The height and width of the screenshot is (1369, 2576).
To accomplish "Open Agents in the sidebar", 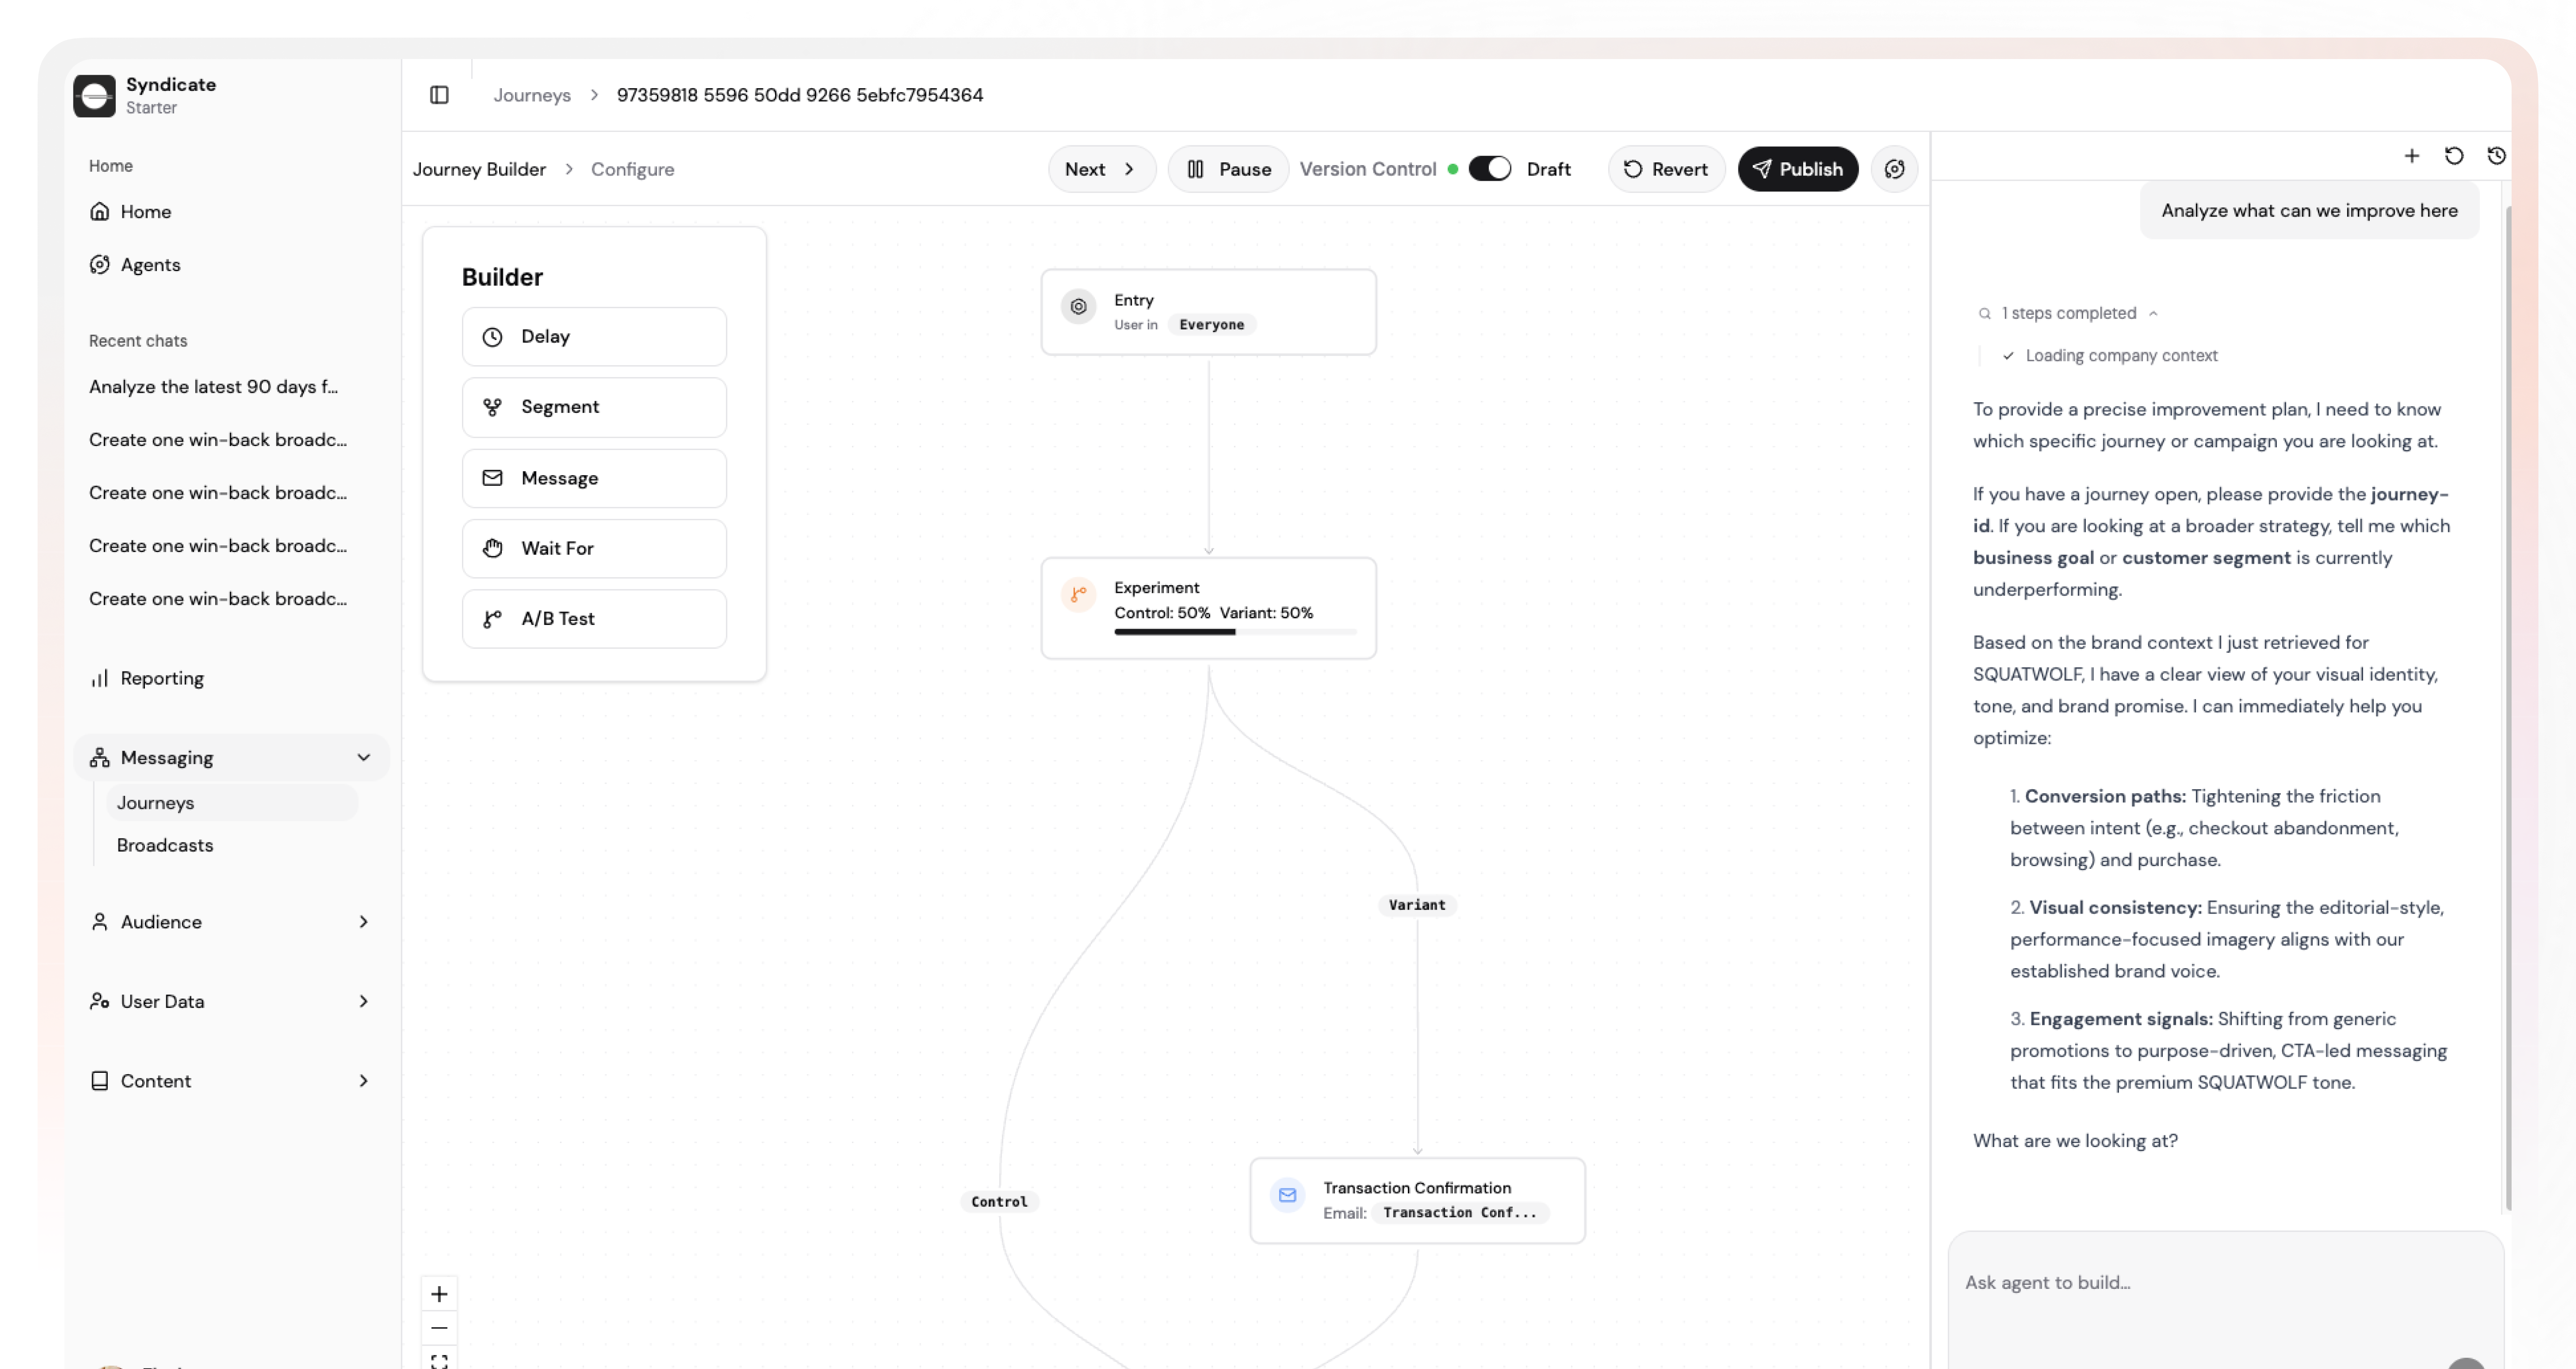I will click(x=232, y=264).
